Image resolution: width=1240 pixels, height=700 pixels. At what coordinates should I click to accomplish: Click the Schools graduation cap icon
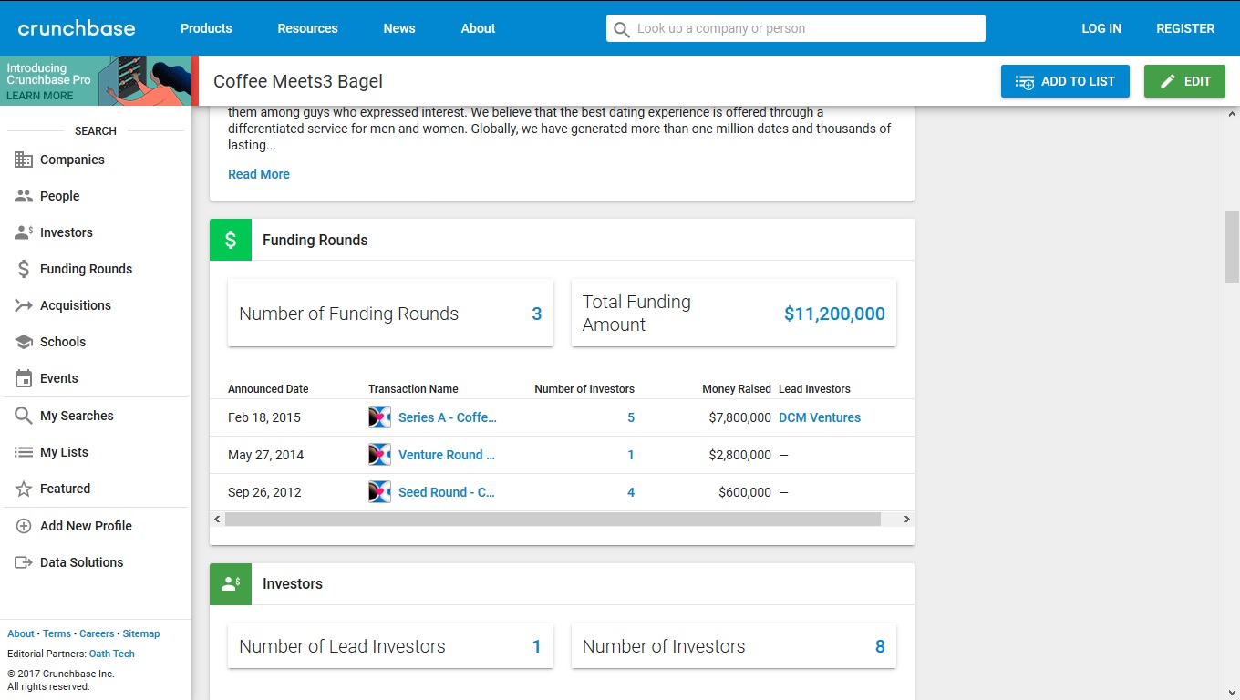coord(24,342)
